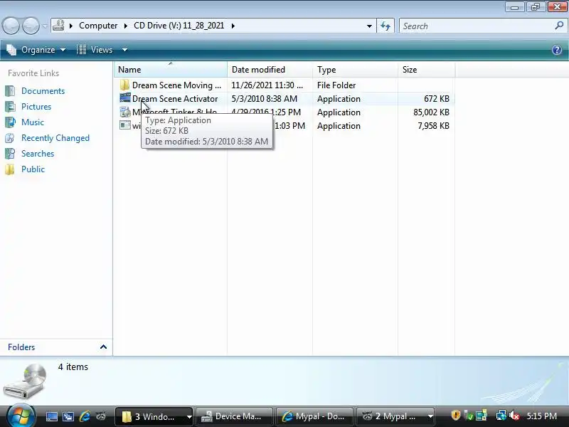Open recent pages dropdown next to Forward
569x427 pixels.
coord(45,26)
